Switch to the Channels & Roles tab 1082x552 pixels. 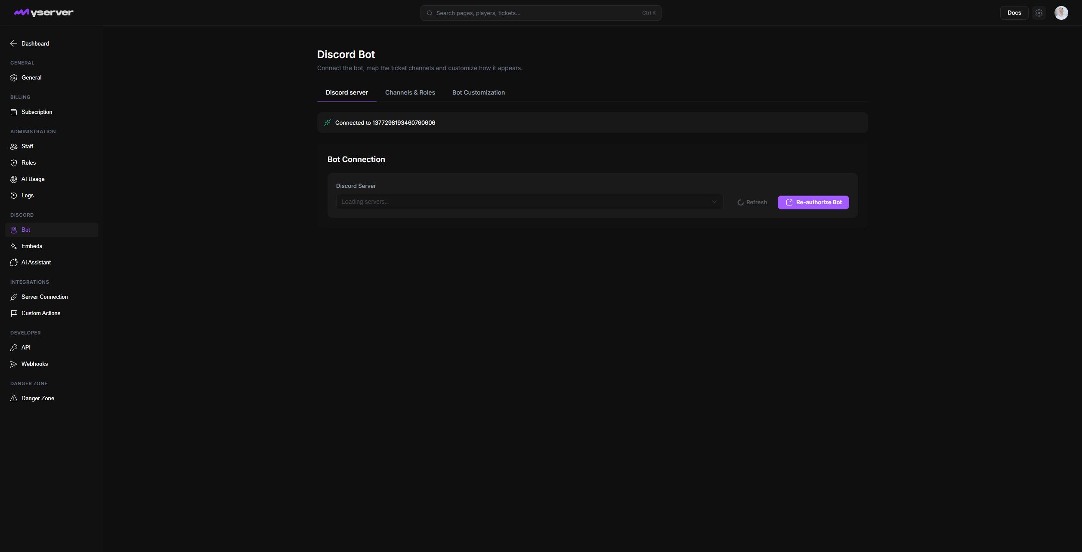click(x=410, y=92)
